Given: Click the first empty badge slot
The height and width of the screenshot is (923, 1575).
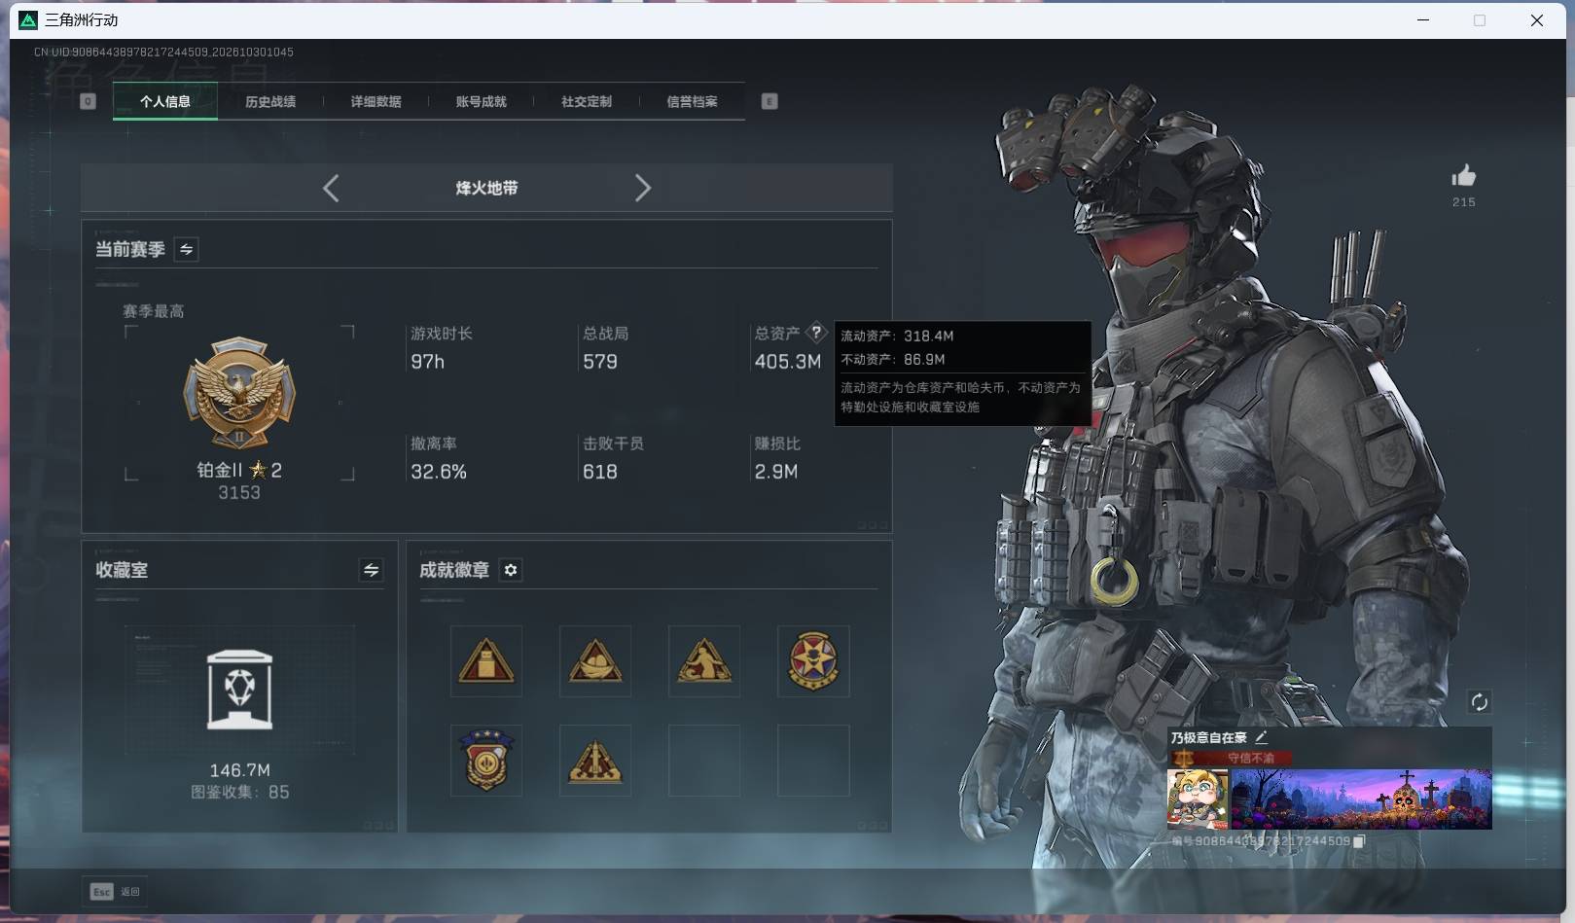Looking at the screenshot, I should pos(704,761).
